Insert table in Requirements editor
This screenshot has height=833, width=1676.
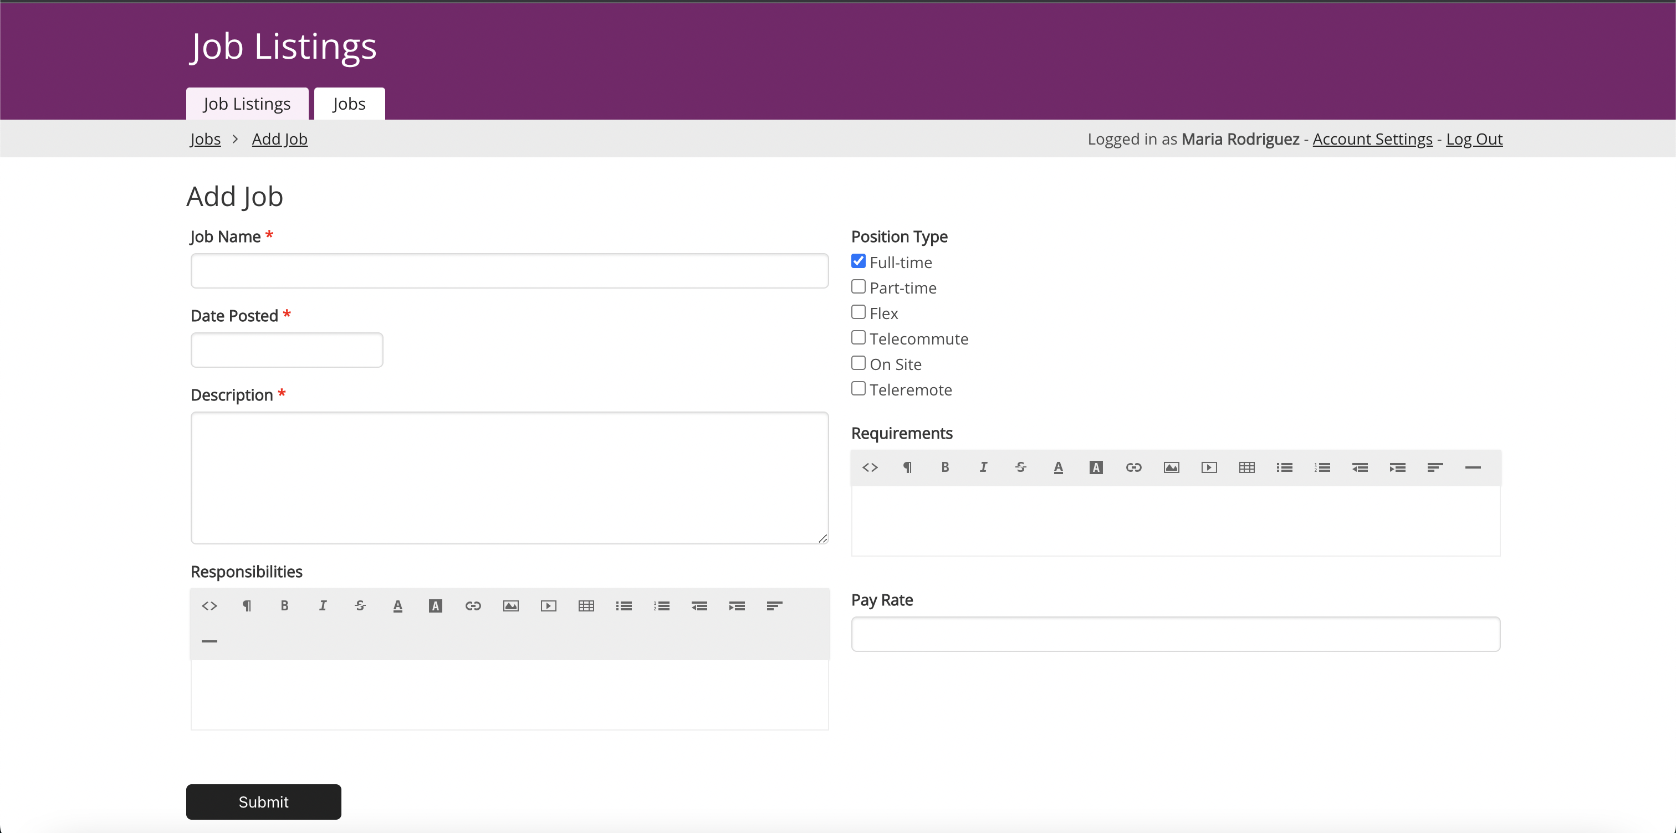tap(1246, 467)
